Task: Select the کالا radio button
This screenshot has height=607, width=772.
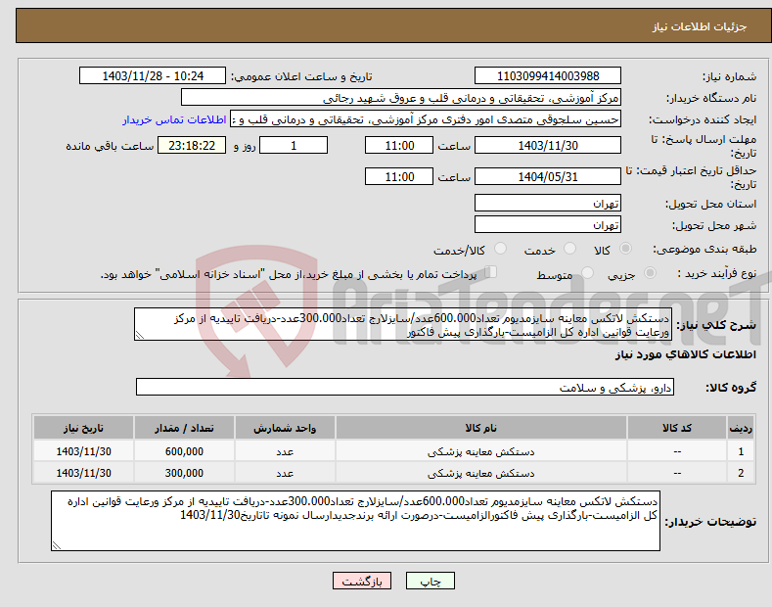Action: click(625, 249)
